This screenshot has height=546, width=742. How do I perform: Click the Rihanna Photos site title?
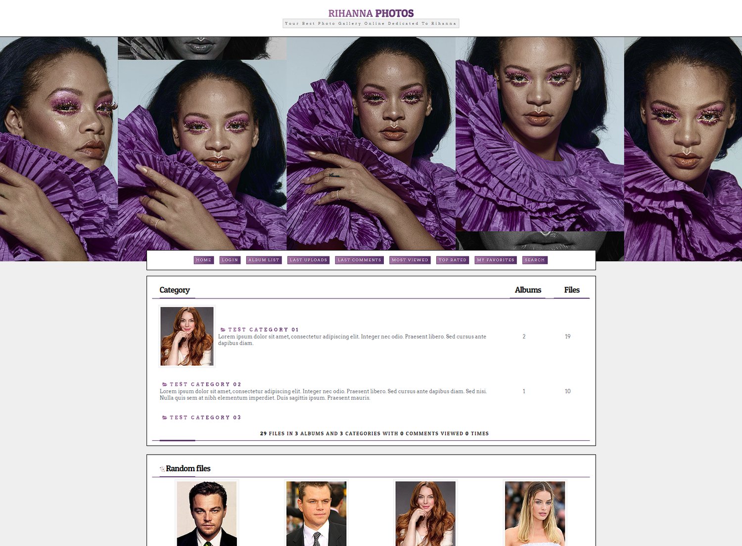371,13
